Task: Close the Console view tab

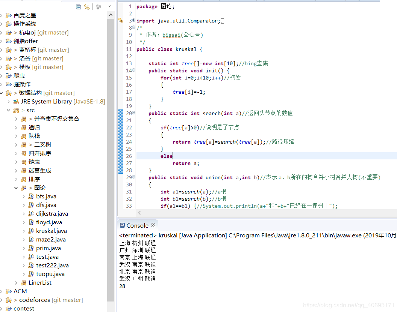Action: 153,225
